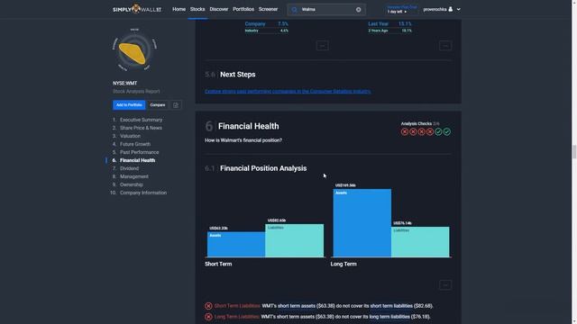Image resolution: width=577 pixels, height=324 pixels.
Task: Click the first red failed analysis check
Action: 405,131
